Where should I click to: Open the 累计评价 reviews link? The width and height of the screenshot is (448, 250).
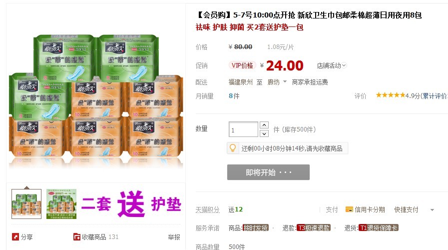click(x=435, y=96)
